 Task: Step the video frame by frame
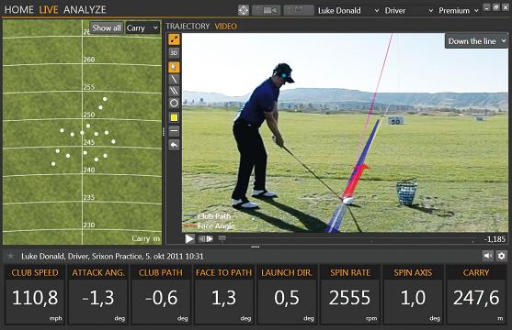[x=206, y=239]
